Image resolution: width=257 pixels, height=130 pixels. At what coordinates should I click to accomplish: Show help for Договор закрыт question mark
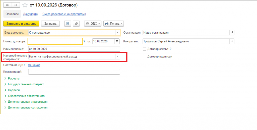(170, 49)
